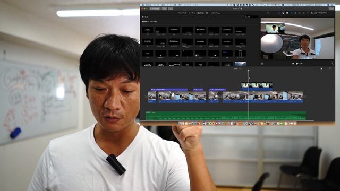Adjust the timeline zoom slider
This screenshot has width=340, height=191.
[321, 68]
